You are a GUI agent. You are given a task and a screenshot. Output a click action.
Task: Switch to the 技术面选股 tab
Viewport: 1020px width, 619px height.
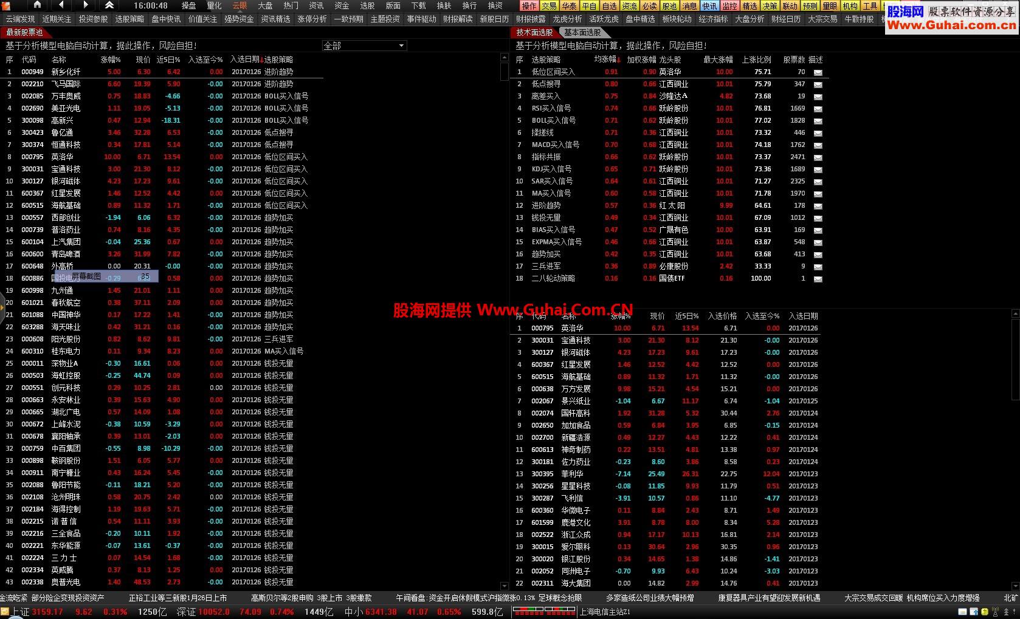click(x=534, y=32)
